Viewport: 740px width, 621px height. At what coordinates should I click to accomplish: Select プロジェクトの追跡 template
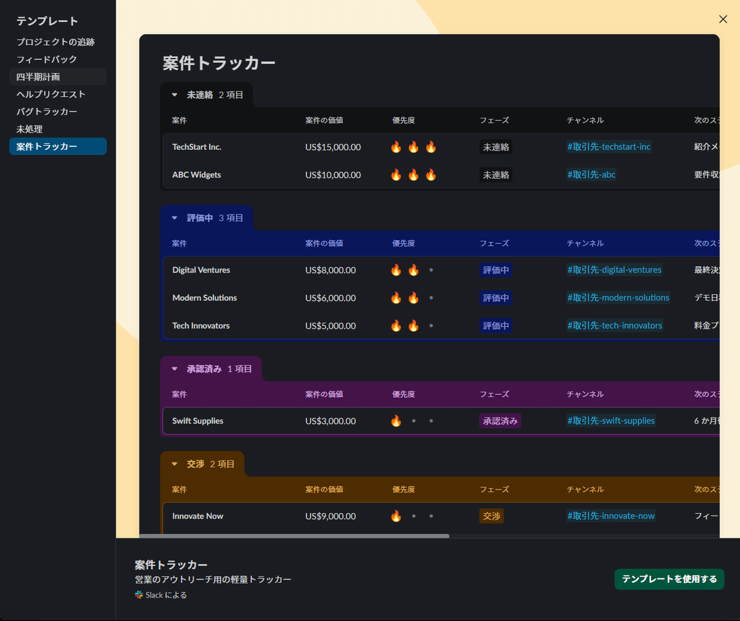58,42
